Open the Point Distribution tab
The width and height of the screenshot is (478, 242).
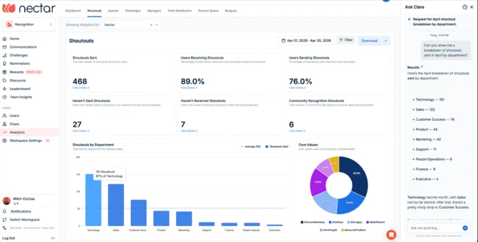tap(179, 11)
